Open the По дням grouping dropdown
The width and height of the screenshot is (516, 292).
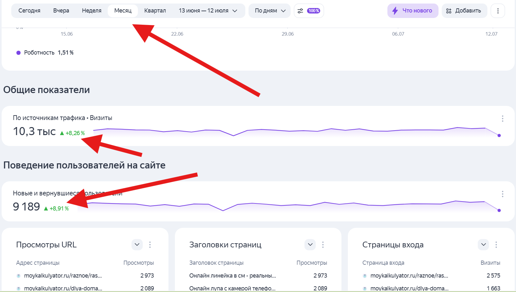(x=270, y=11)
